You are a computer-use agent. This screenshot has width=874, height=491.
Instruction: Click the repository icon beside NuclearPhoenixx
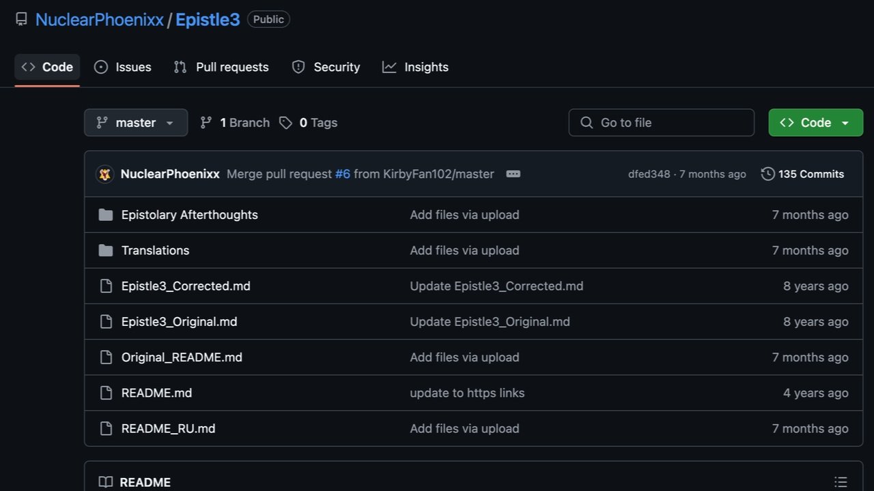click(x=21, y=19)
